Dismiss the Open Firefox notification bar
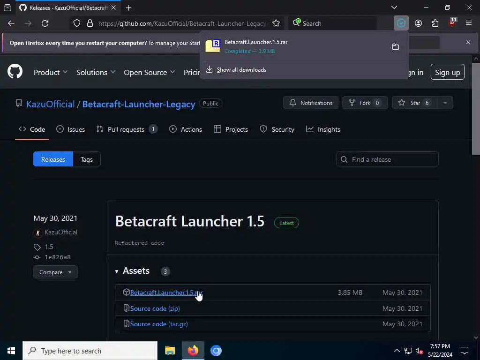Image resolution: width=480 pixels, height=360 pixels. 468,42
